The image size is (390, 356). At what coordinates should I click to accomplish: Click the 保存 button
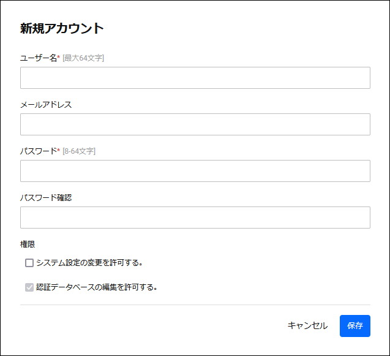tap(355, 326)
